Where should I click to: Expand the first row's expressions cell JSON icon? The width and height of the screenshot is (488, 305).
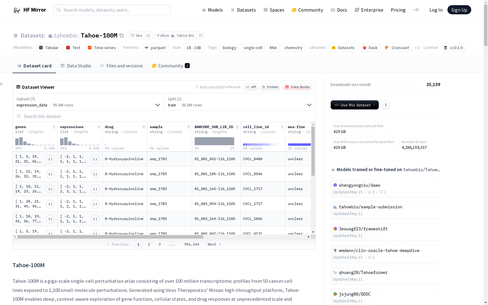95,159
